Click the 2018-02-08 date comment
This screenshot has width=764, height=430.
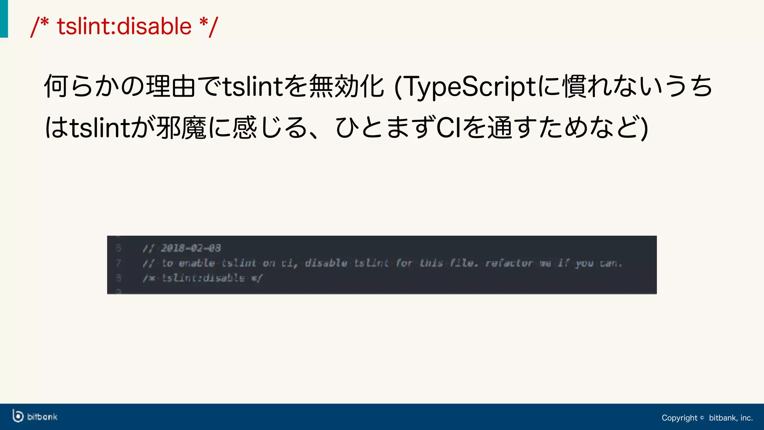[x=191, y=248]
